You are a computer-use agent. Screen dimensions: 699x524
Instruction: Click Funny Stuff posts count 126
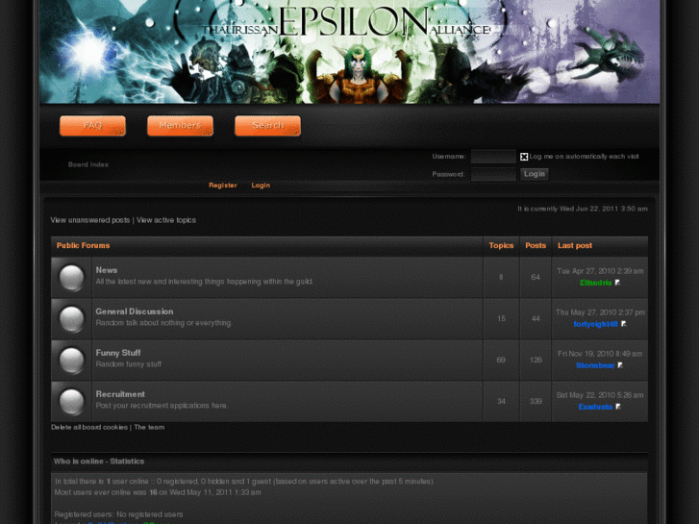coord(536,360)
